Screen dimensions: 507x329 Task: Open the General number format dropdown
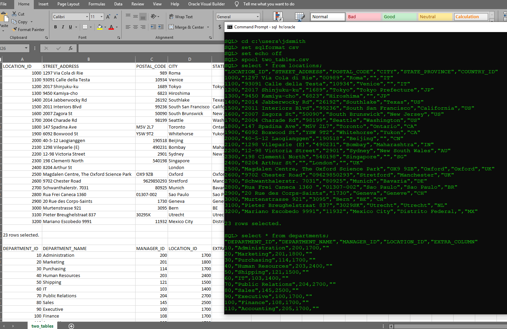coord(258,17)
